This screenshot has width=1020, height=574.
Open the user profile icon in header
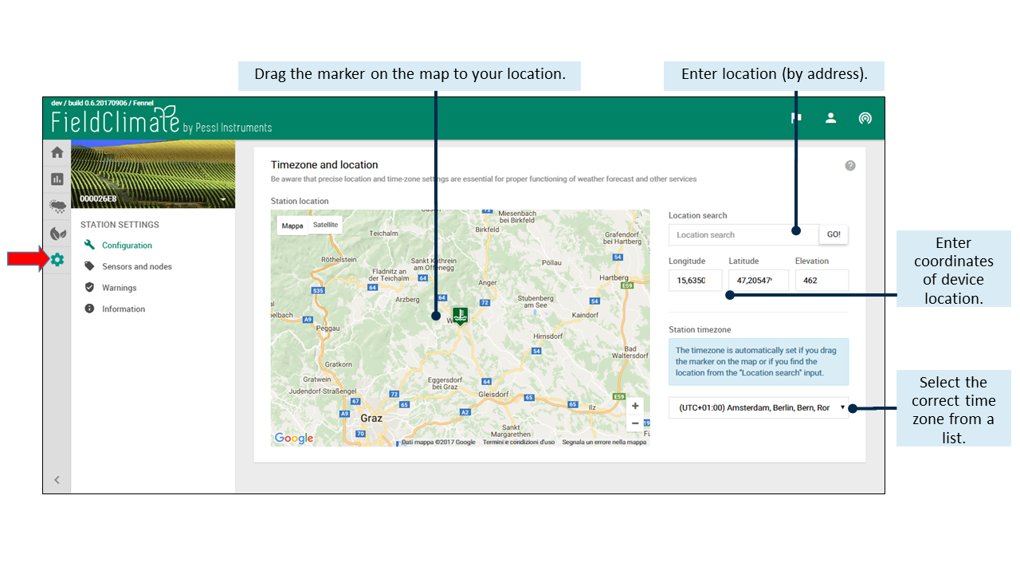click(830, 118)
